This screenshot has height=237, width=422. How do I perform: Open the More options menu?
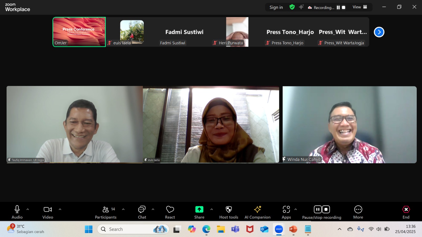coord(358,212)
